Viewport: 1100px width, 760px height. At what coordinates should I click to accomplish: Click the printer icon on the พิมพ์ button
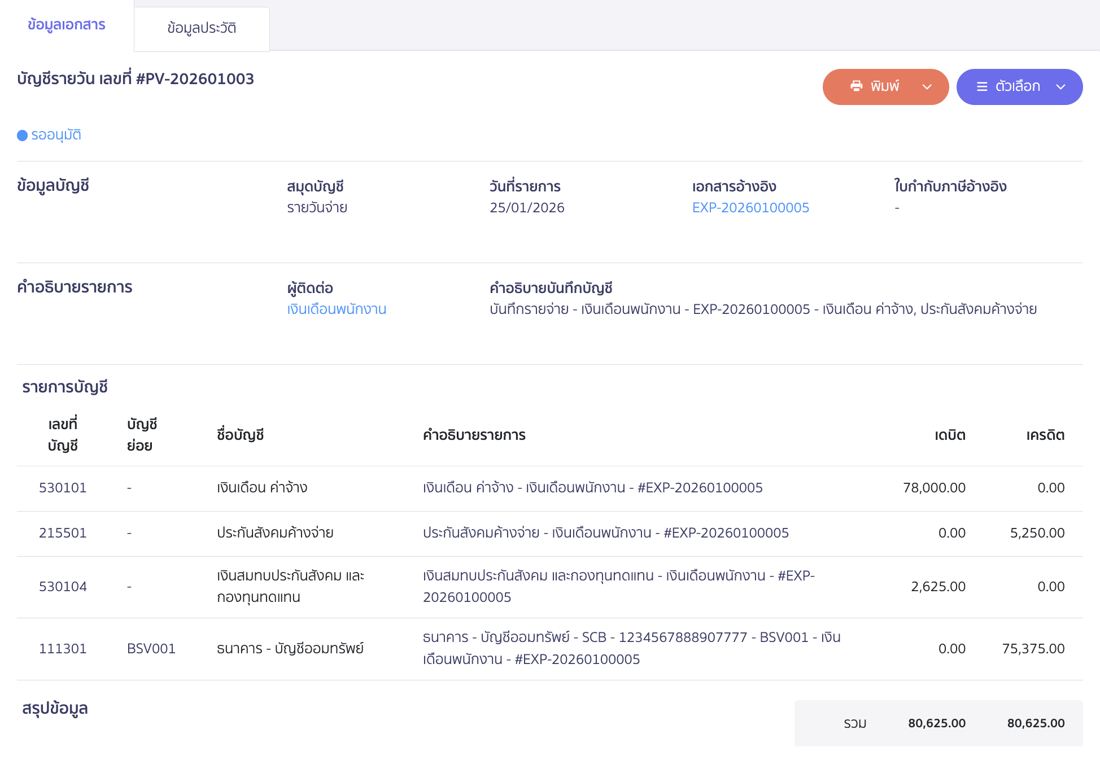[x=856, y=86]
